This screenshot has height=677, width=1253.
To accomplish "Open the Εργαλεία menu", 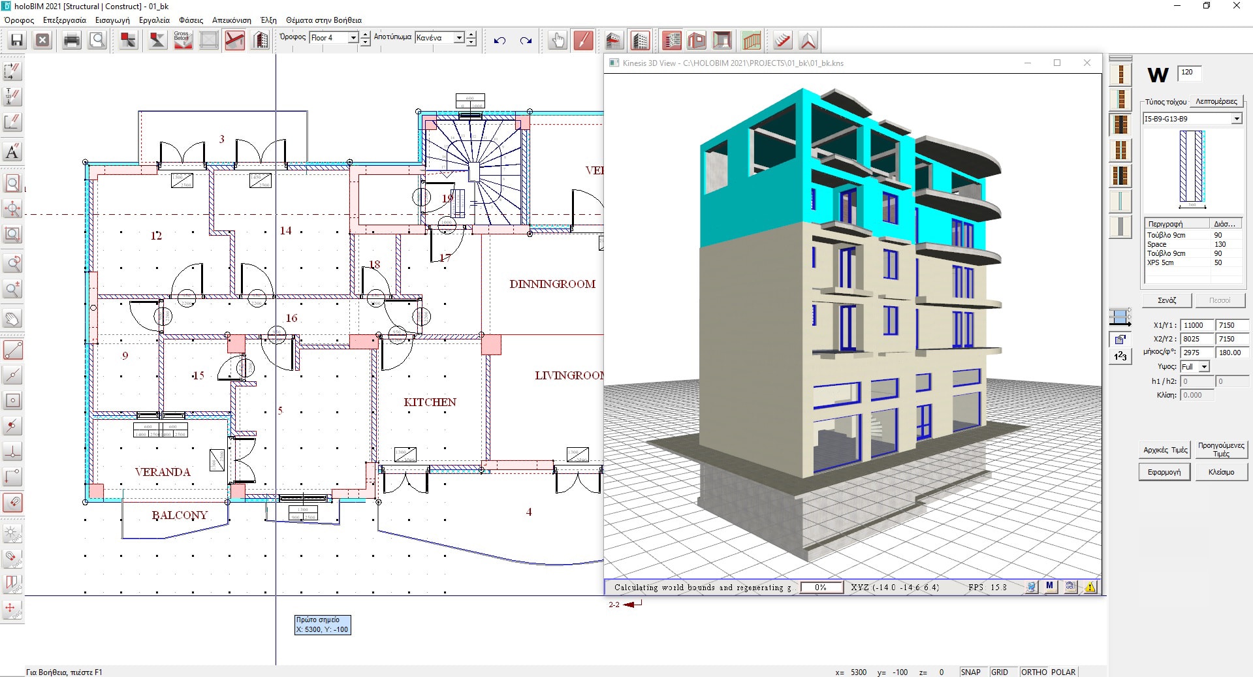I will (155, 20).
